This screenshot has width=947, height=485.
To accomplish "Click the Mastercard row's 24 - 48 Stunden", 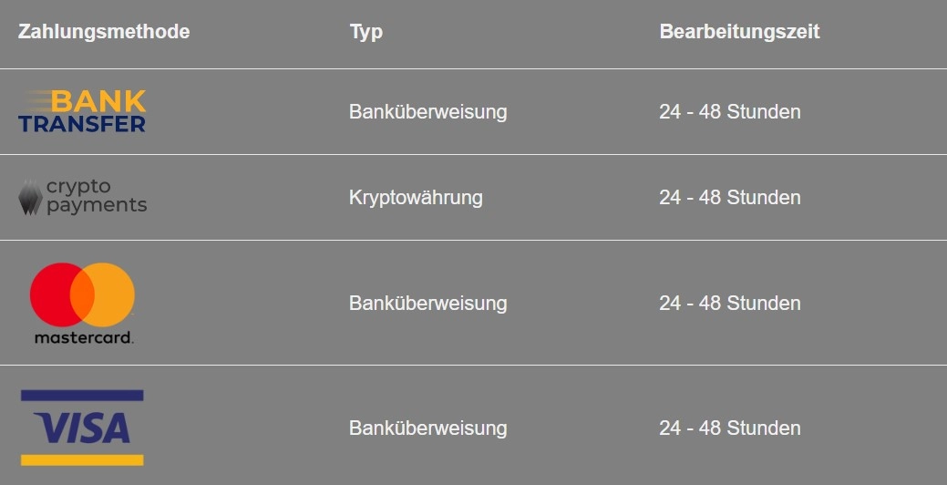I will pyautogui.click(x=729, y=304).
